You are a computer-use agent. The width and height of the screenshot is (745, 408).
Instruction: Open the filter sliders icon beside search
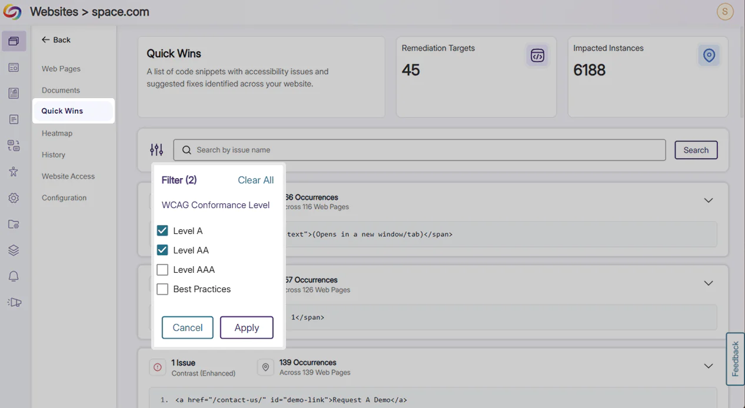(x=157, y=150)
